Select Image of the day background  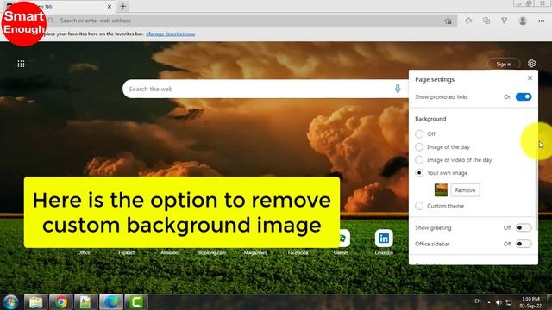tap(419, 147)
